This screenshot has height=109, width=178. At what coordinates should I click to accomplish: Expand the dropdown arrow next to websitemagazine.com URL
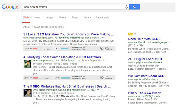103,38
